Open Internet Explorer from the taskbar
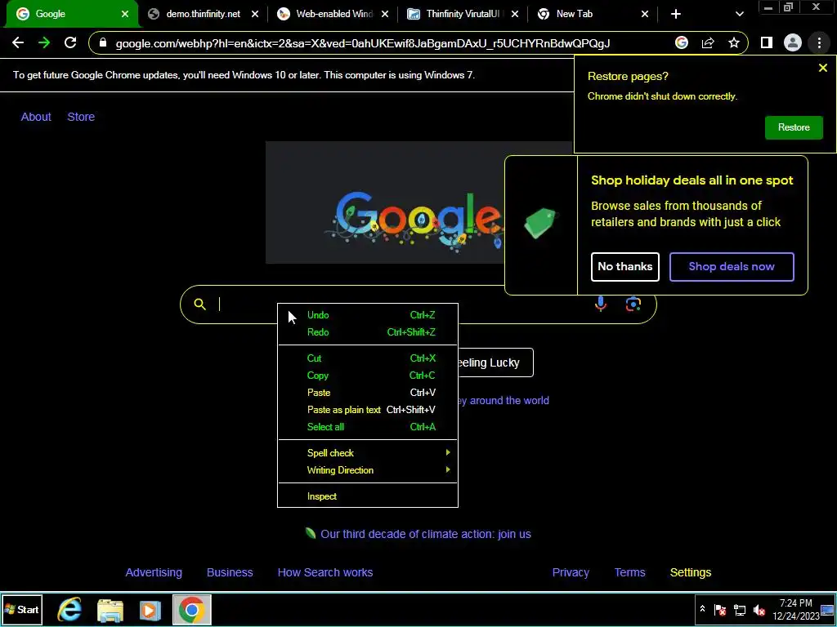This screenshot has height=627, width=837. 69,609
